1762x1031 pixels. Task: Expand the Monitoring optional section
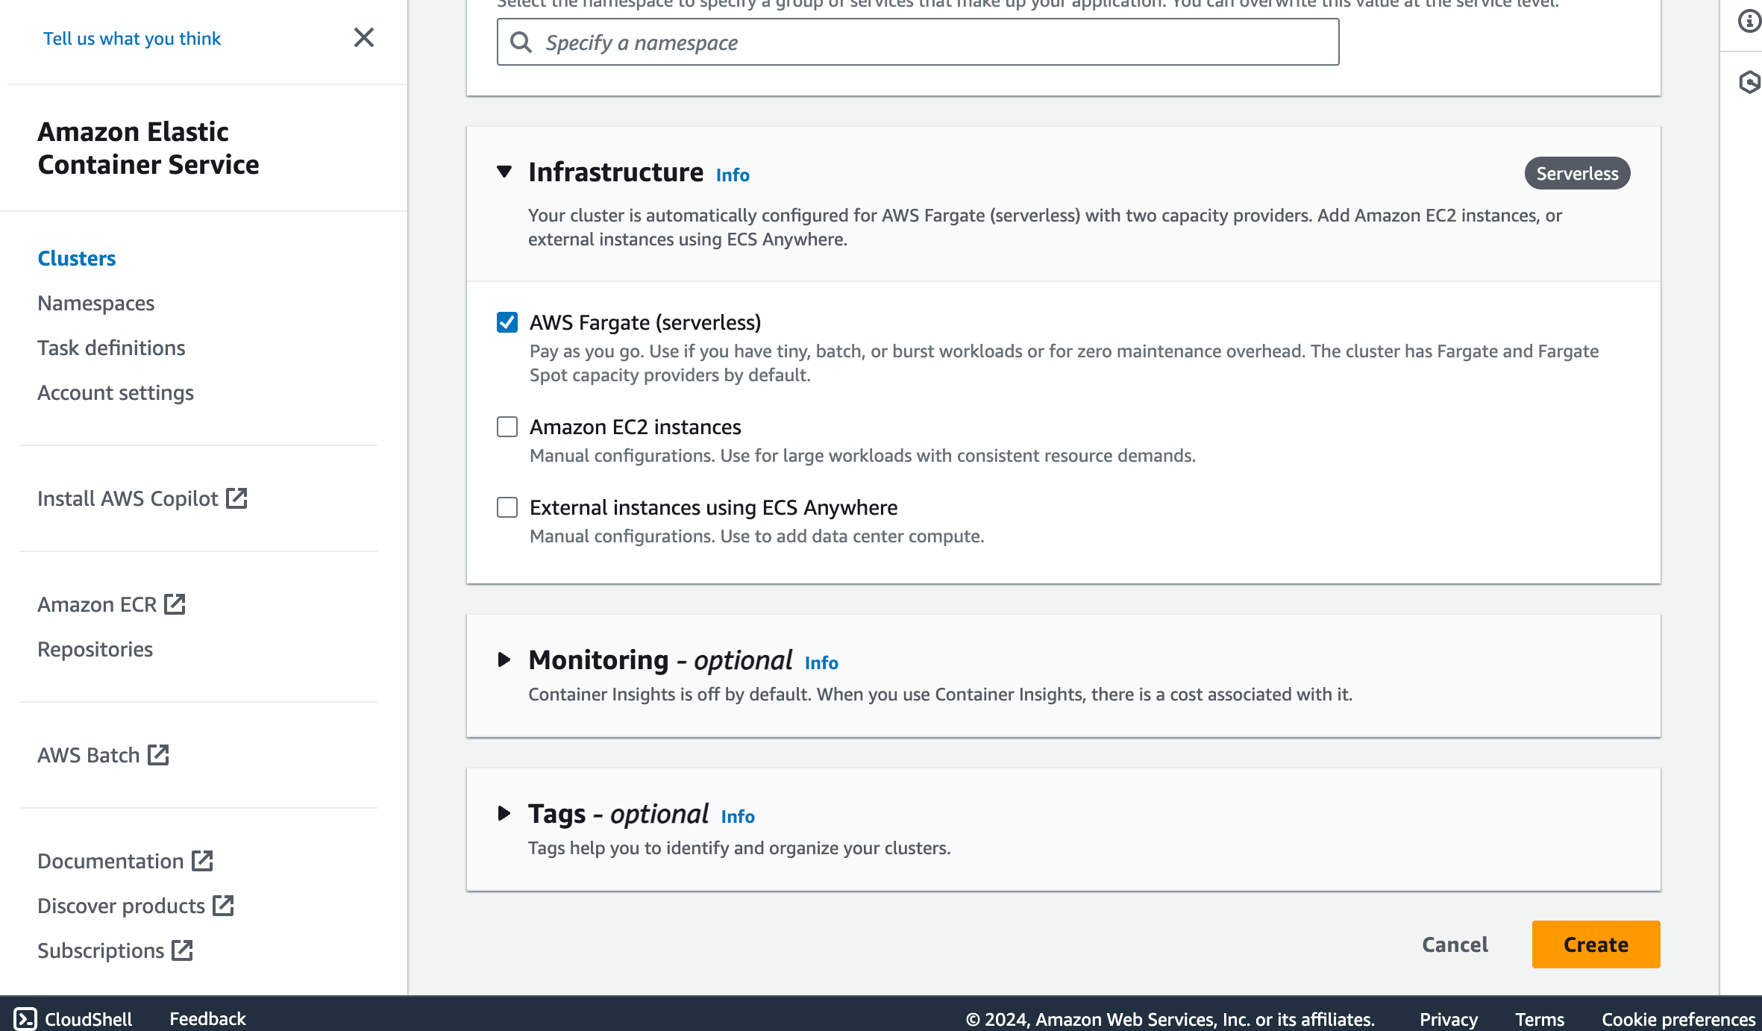(x=504, y=660)
